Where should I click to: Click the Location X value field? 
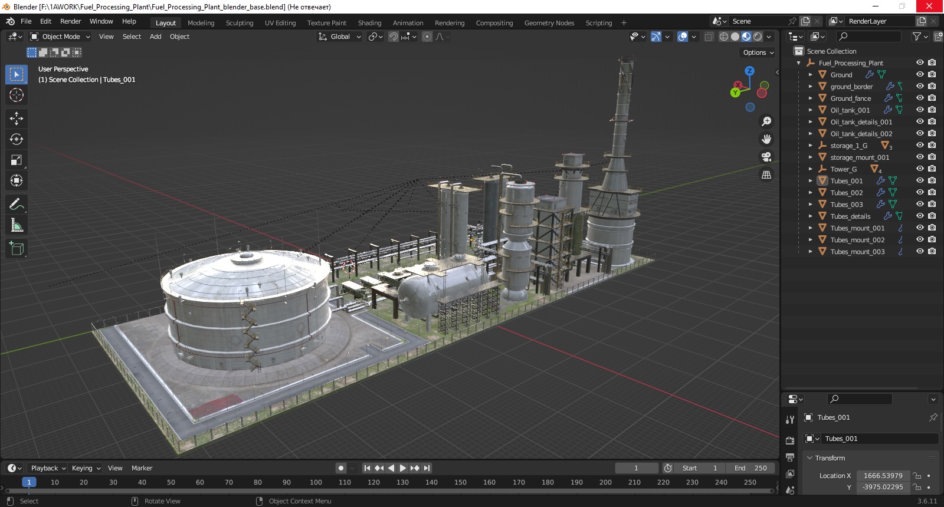(883, 476)
